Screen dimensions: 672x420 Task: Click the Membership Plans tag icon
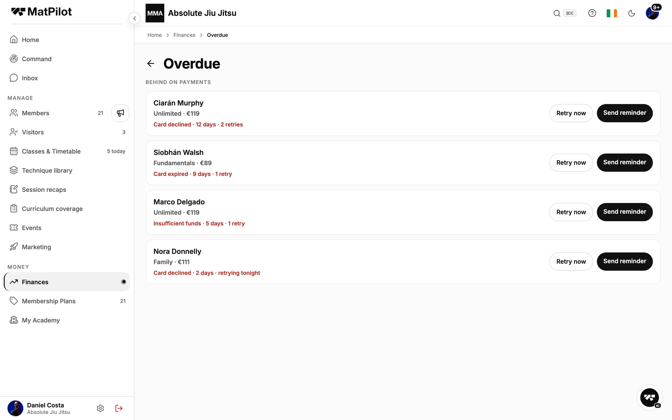click(x=14, y=301)
